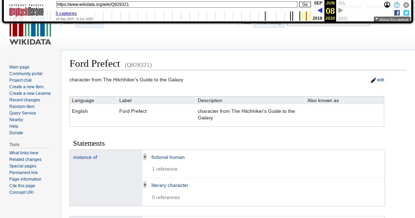Image resolution: width=415 pixels, height=218 pixels.
Task: Open What links here
Action: click(24, 153)
